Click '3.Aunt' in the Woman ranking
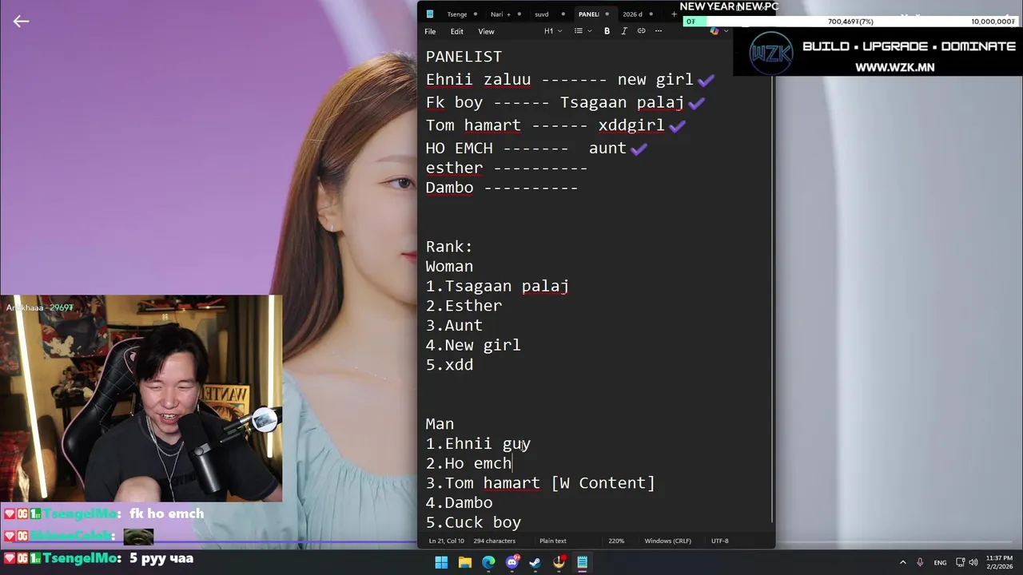 (x=454, y=326)
